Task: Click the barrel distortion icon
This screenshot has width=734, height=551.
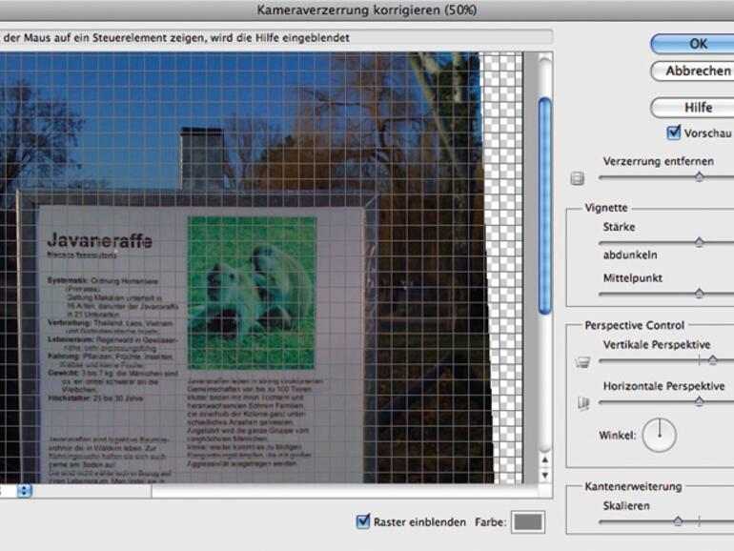Action: 577,178
